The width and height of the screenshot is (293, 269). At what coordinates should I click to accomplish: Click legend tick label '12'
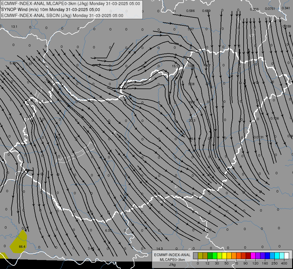(207, 263)
